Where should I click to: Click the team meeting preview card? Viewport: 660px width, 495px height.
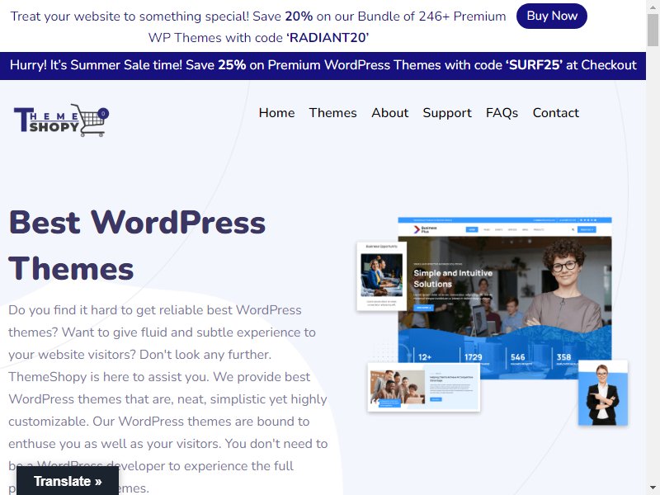click(424, 387)
